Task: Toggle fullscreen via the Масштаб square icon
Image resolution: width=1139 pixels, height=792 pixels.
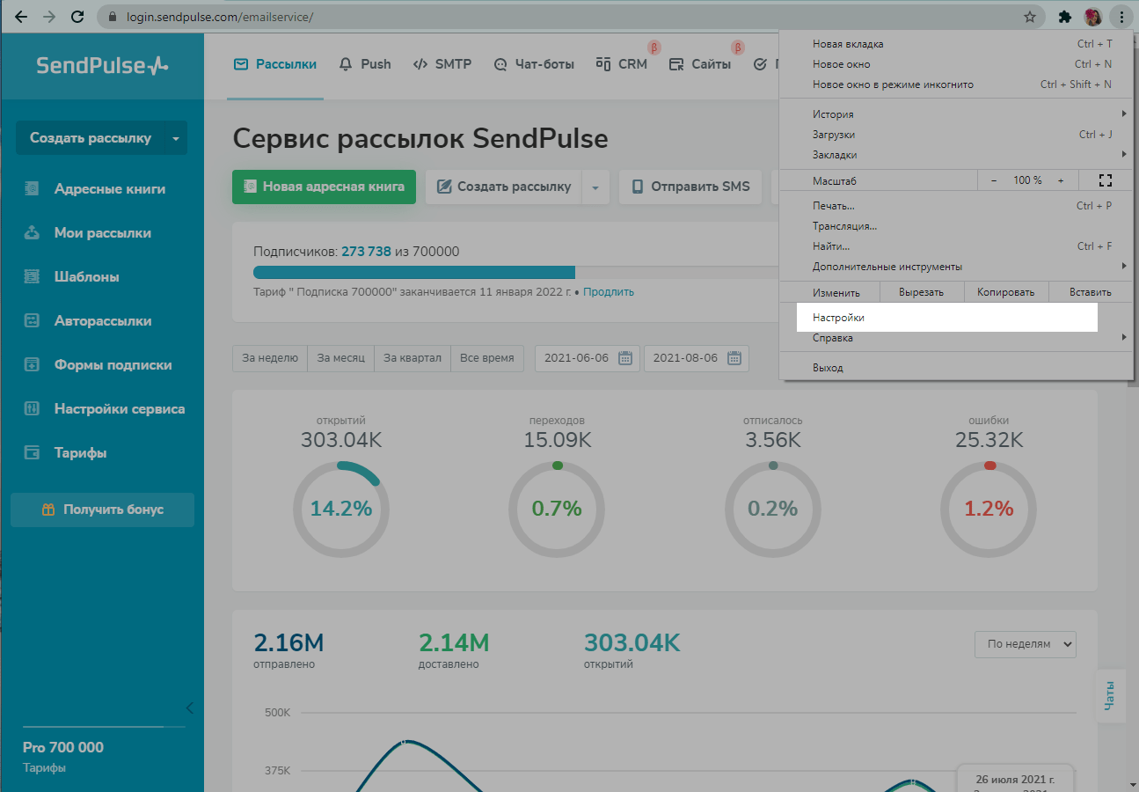Action: point(1106,180)
